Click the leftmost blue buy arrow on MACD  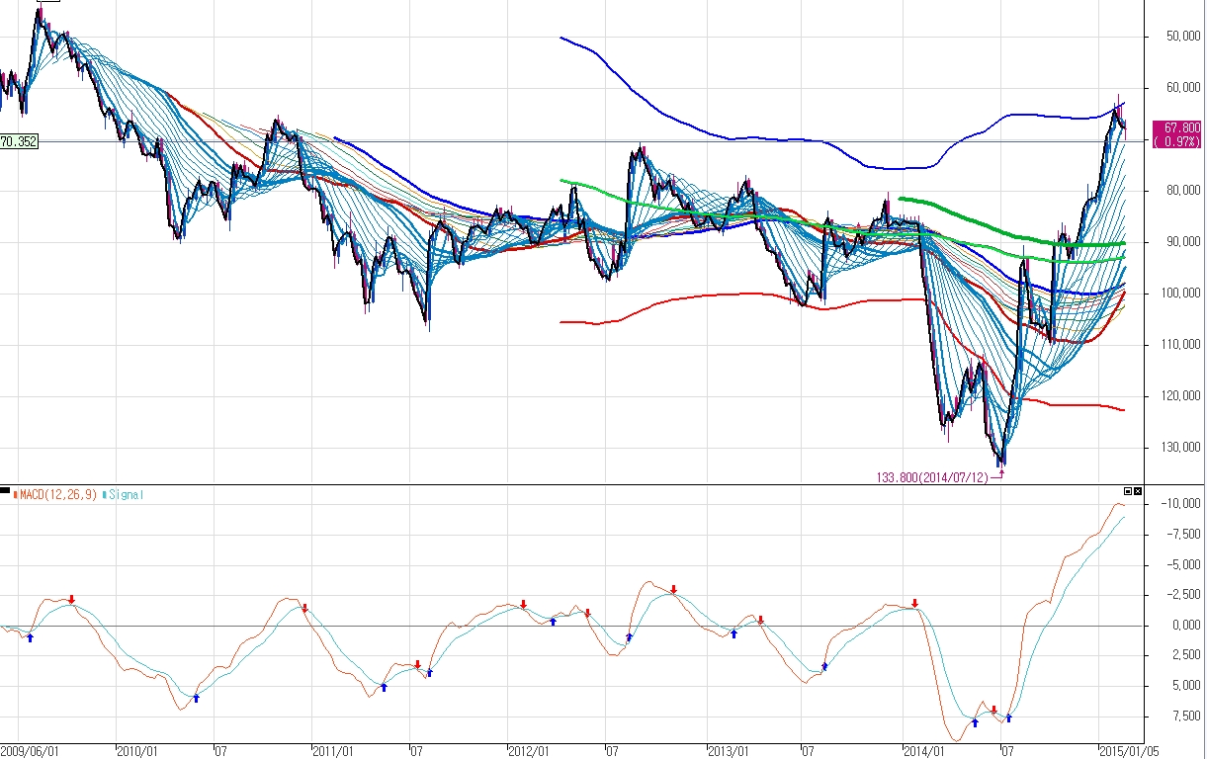(30, 637)
